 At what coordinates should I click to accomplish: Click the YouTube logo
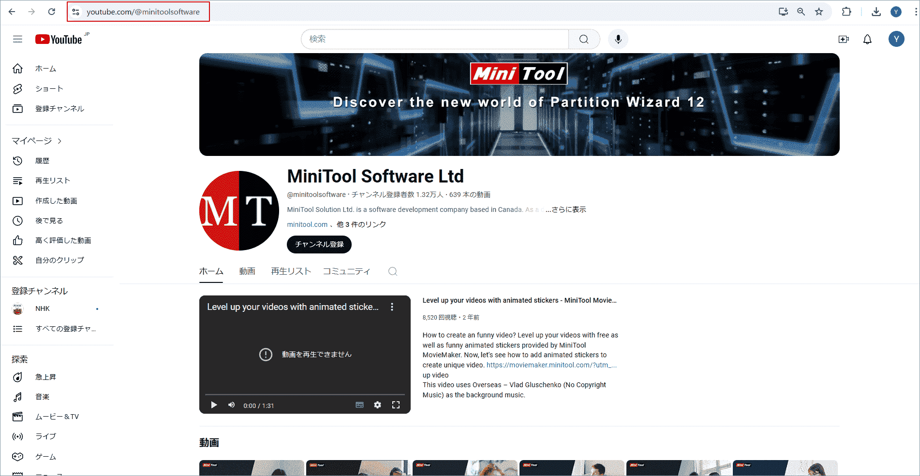(x=59, y=39)
